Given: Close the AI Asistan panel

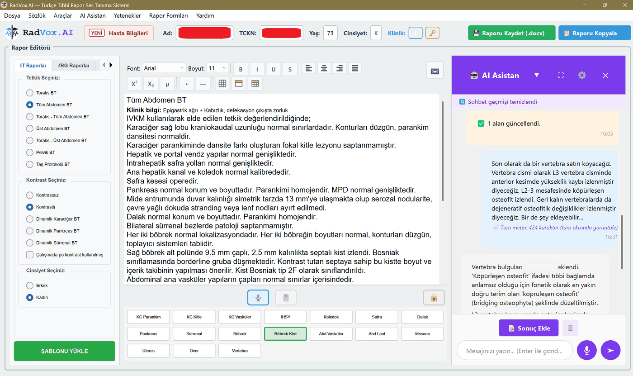Looking at the screenshot, I should 605,75.
